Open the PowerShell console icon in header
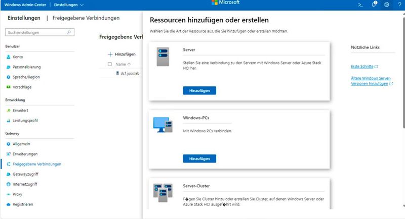The height and width of the screenshot is (219, 405). point(360,5)
